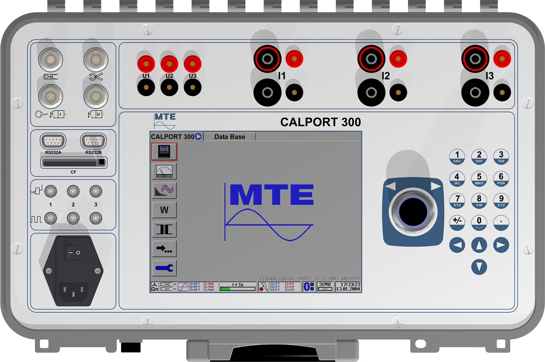Click the large black I3 current socket
Viewport: 545px width, 362px height.
pyautogui.click(x=475, y=92)
